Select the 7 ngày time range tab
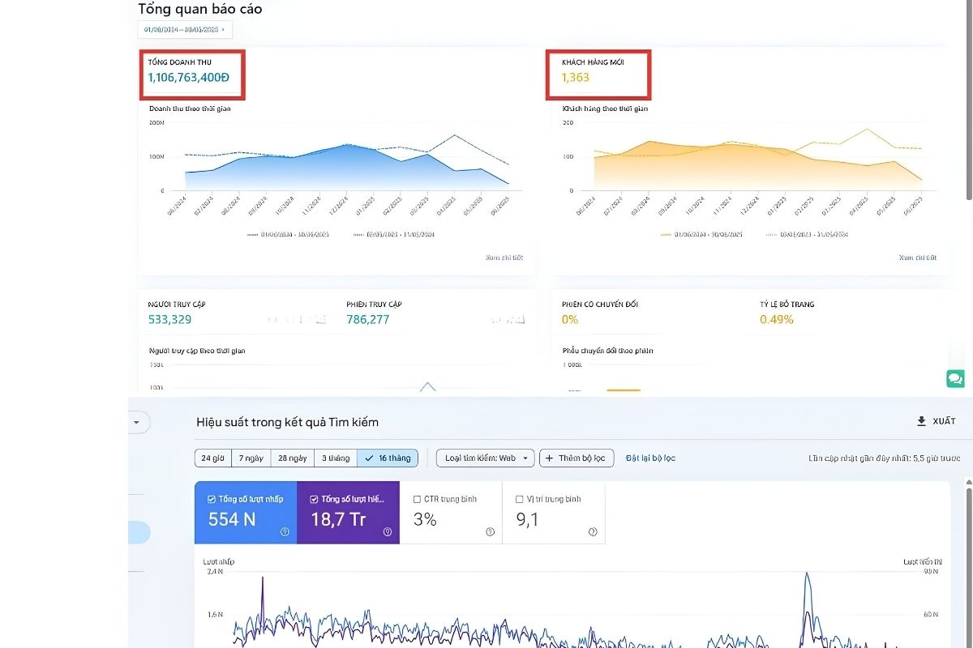The height and width of the screenshot is (648, 973). [251, 458]
